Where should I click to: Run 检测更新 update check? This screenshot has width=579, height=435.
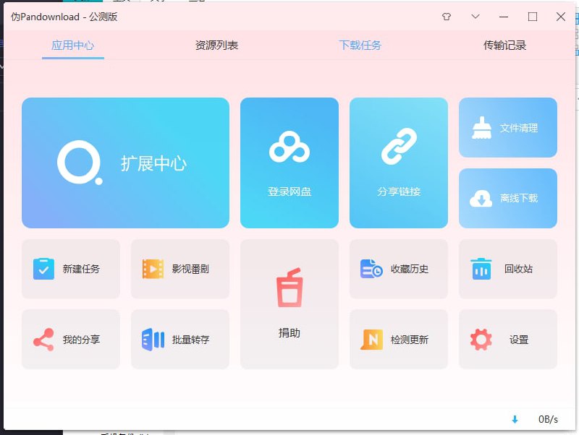399,339
